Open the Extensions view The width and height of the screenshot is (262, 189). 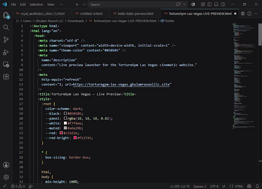point(6,77)
